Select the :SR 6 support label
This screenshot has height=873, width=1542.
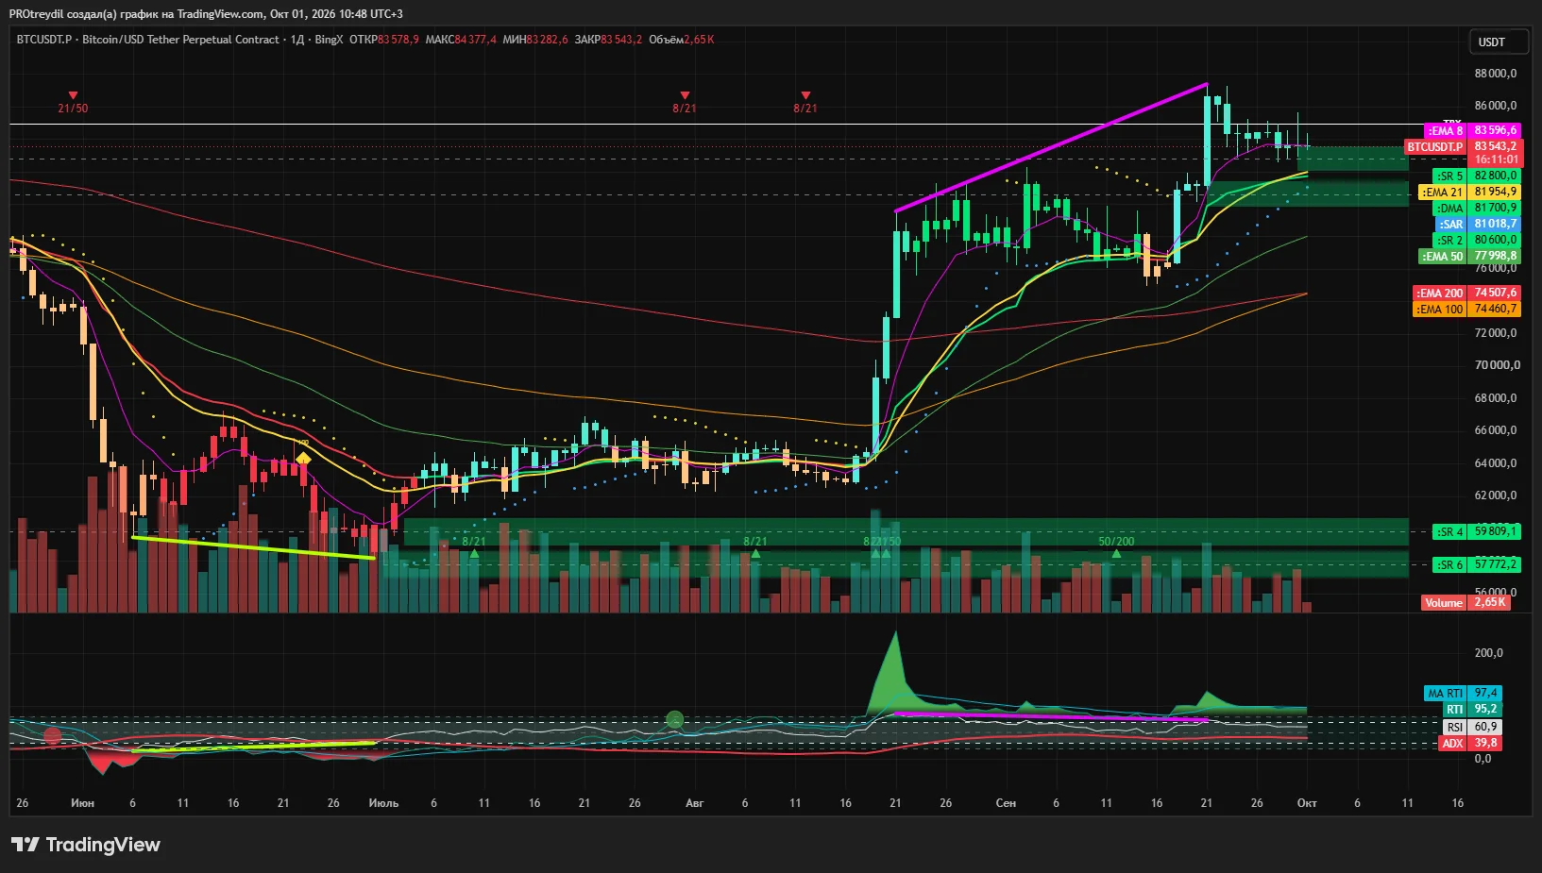tap(1477, 564)
